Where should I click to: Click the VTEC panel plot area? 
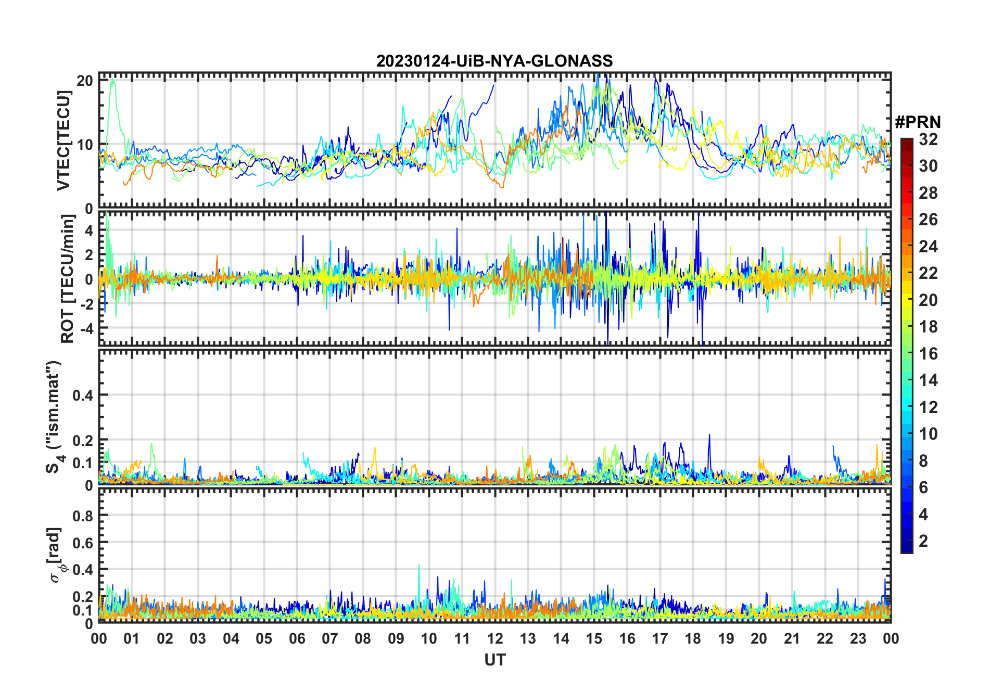494,140
